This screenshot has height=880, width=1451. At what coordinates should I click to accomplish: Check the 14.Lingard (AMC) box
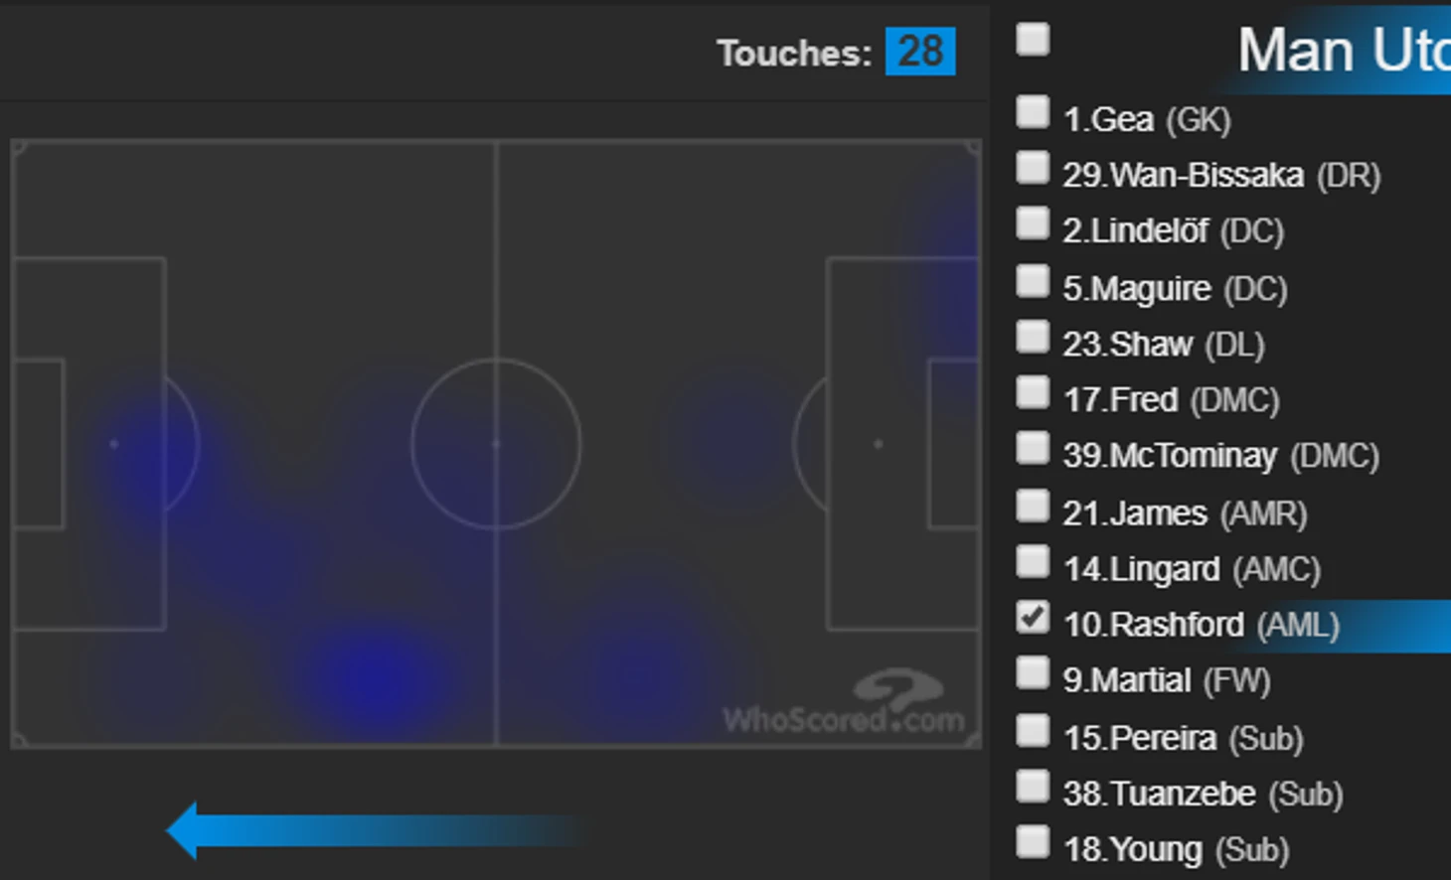1033,561
